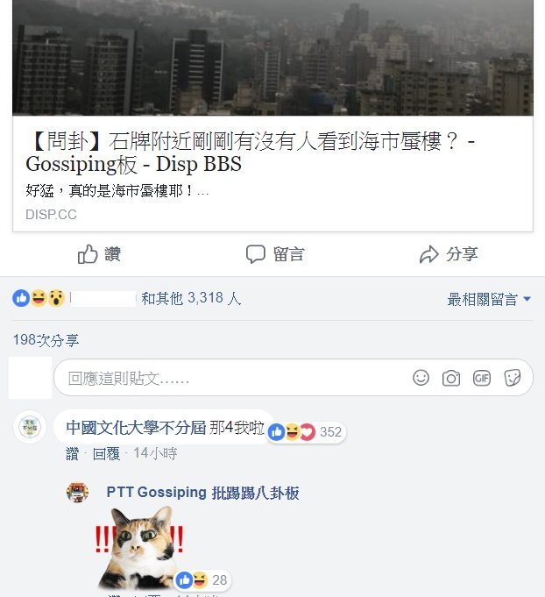The image size is (545, 597).
Task: Open the emoji picker in reply box
Action: click(x=421, y=378)
